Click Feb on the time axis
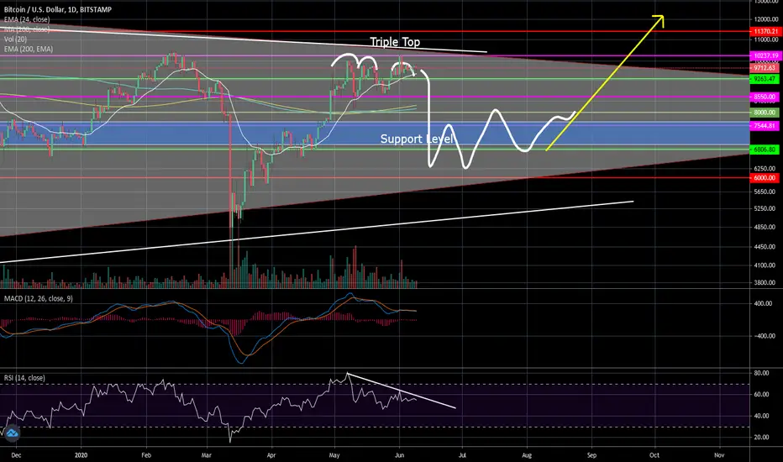 pyautogui.click(x=146, y=455)
